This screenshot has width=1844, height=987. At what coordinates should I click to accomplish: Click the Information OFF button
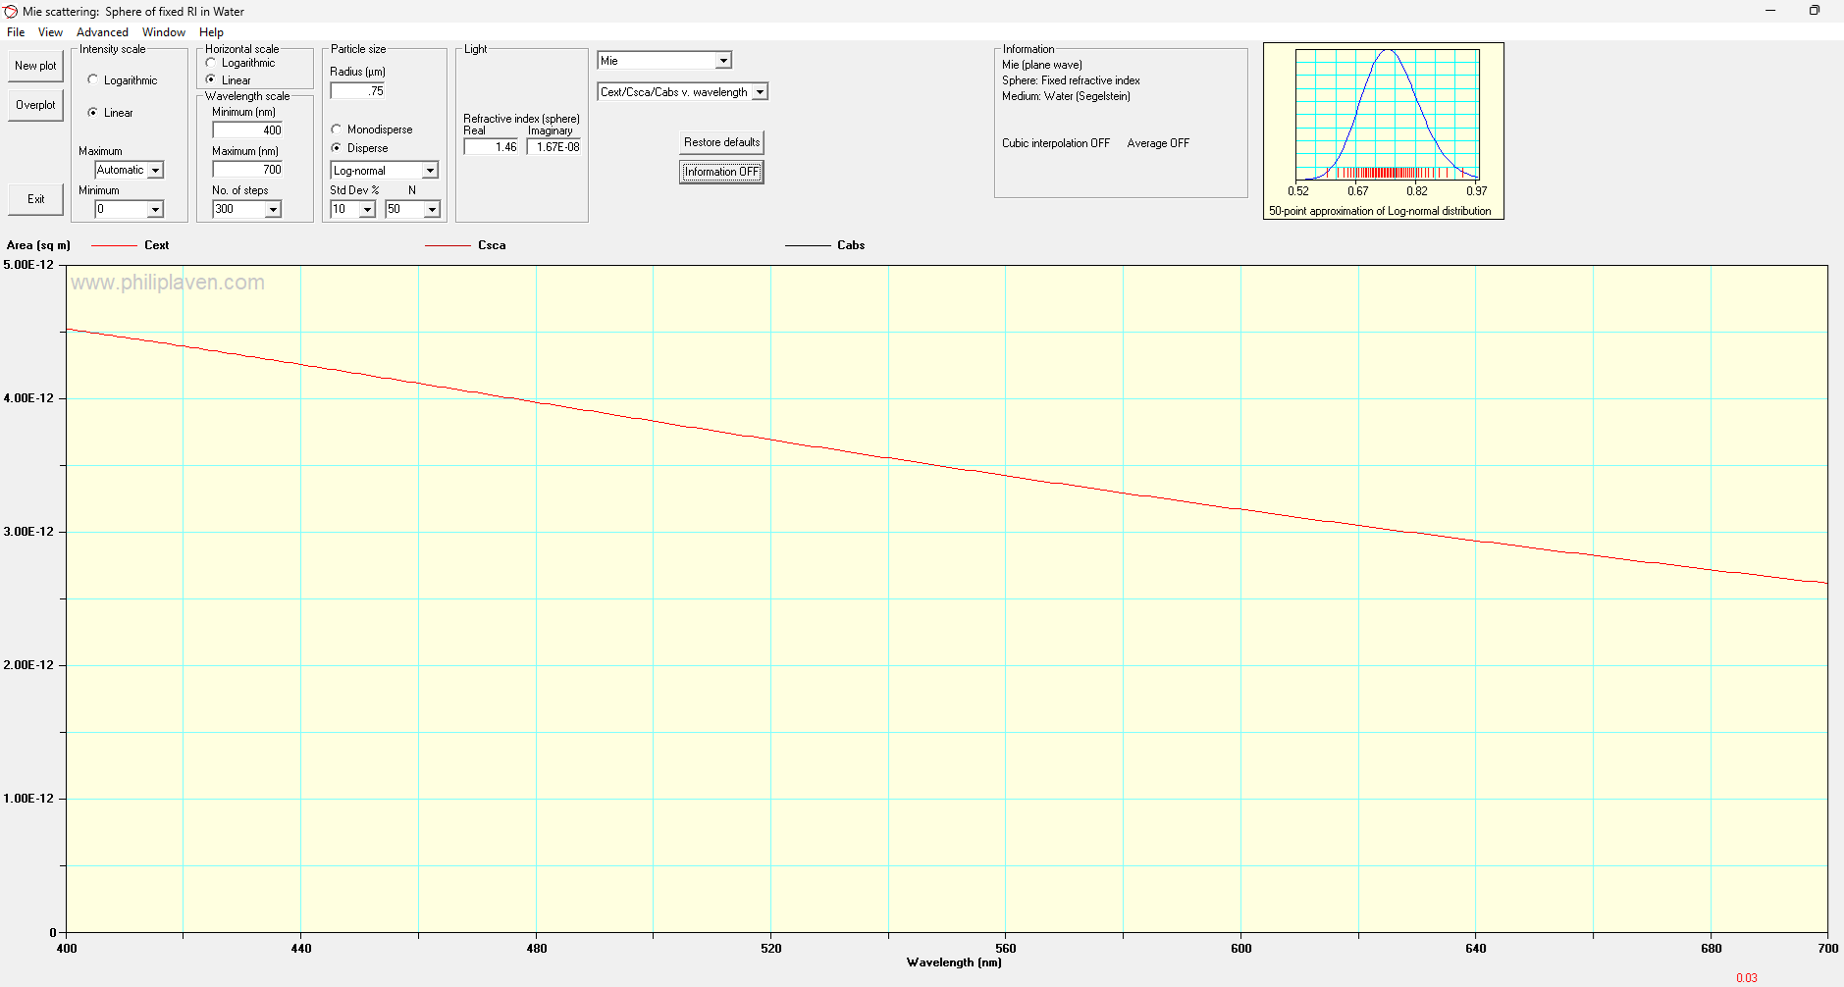pyautogui.click(x=721, y=172)
